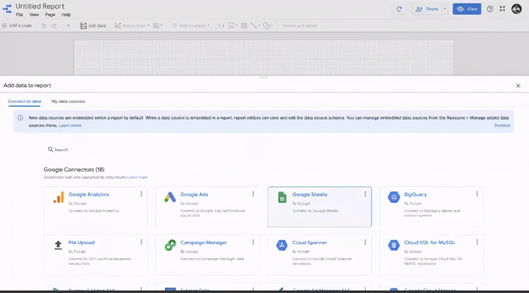Select the Google Analytics connector card
Screen dimensions: 529x293
tap(95, 207)
